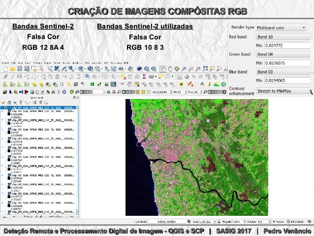
Task: Click Red band Min field 0.024772
Action: point(287,45)
